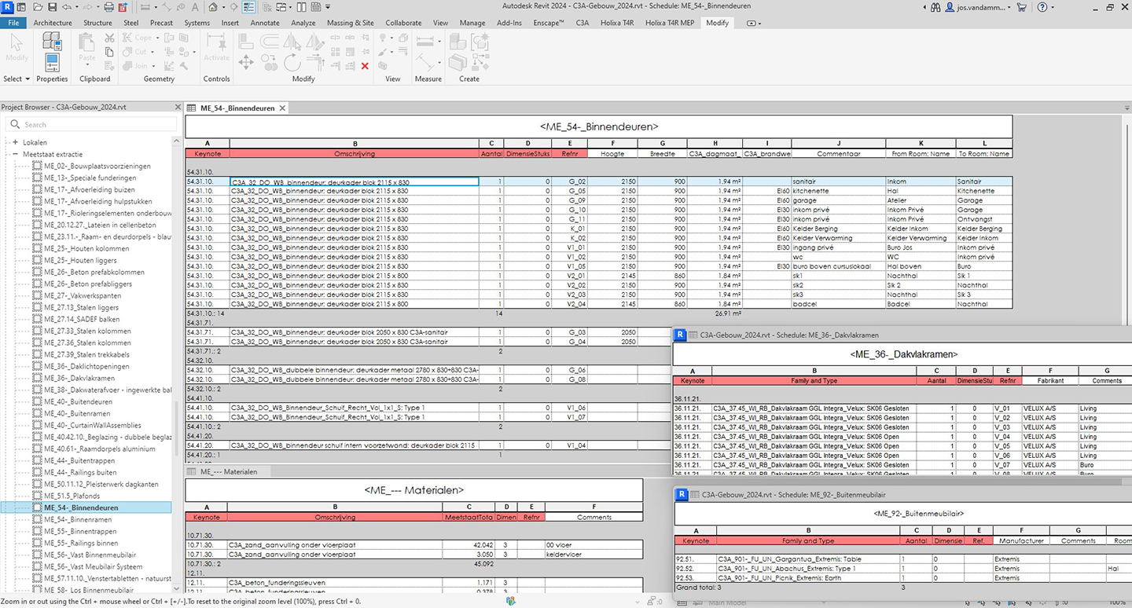Click the kitchenette cell in Commentaar column
1132x608 pixels.
pyautogui.click(x=838, y=191)
